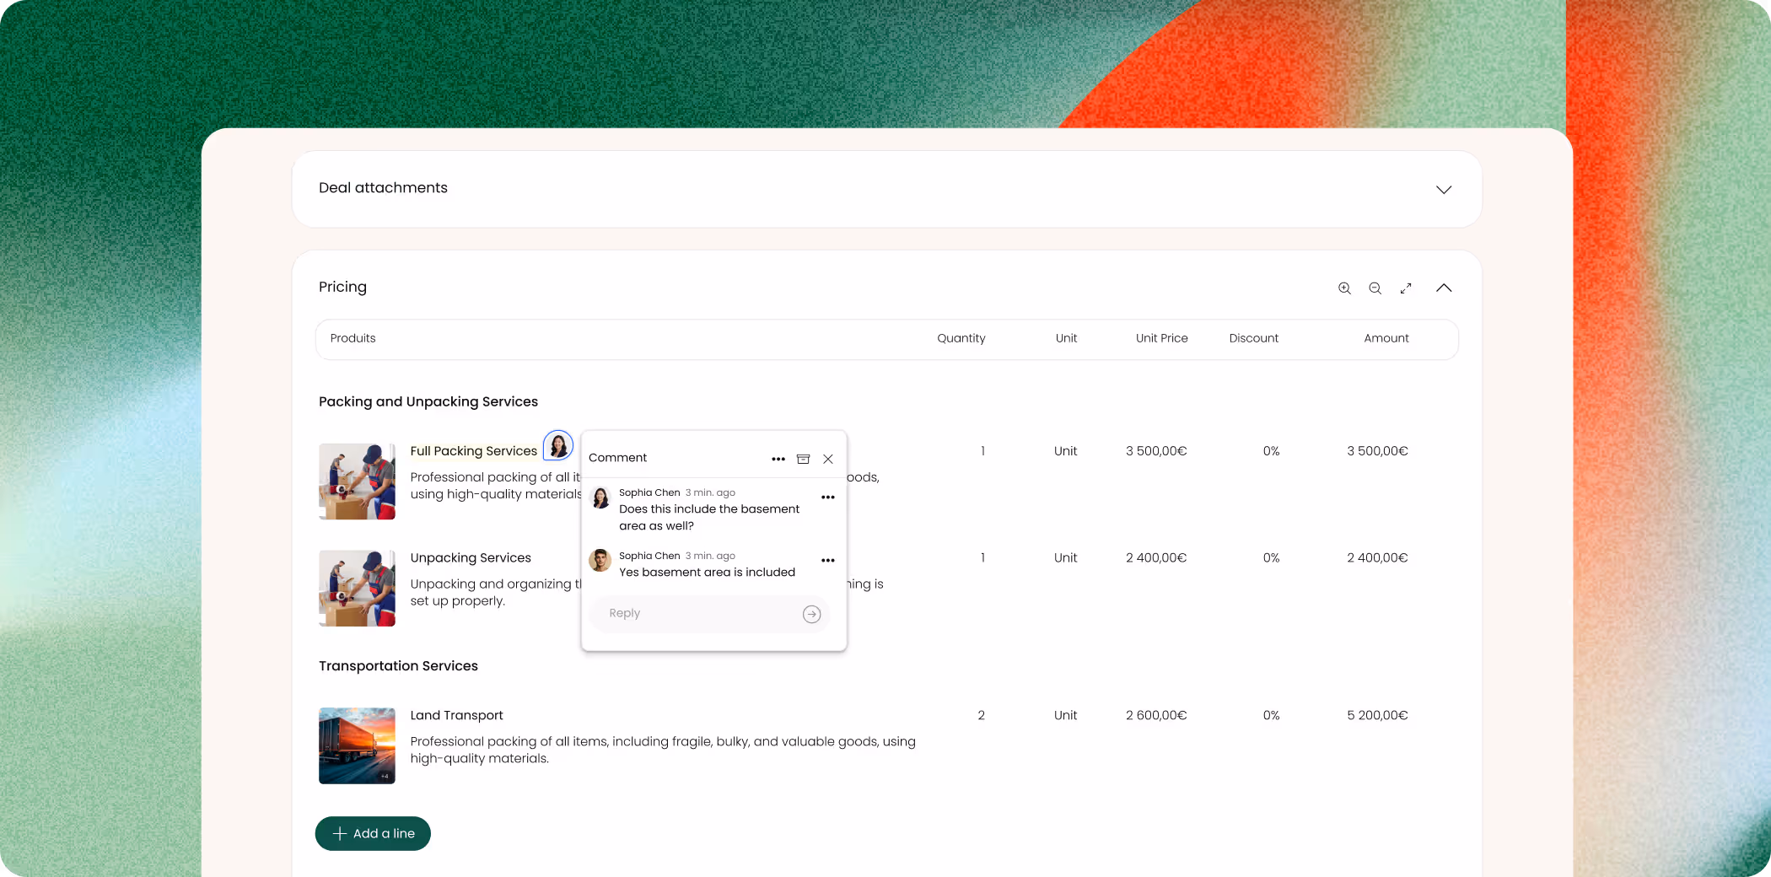1771x877 pixels.
Task: Select the Full Packing Services title
Action: (x=473, y=451)
